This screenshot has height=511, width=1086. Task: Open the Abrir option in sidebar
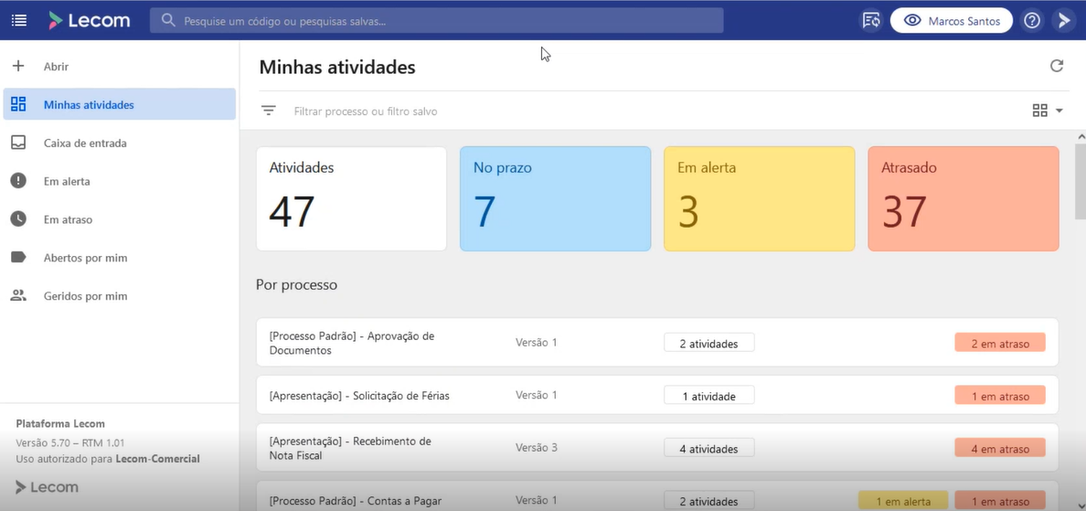tap(56, 67)
